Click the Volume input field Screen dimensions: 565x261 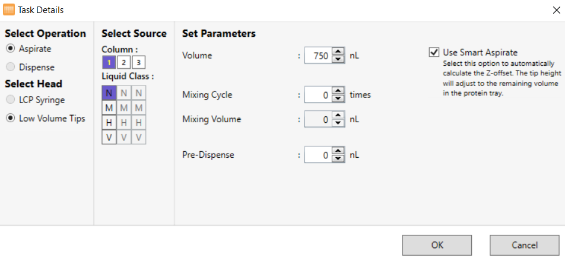pyautogui.click(x=318, y=55)
